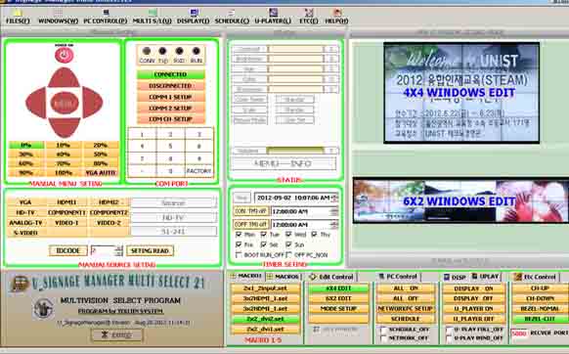Enable the SCHEDULE_OFF checkbox
Screen dimensions: 569x354
[x=383, y=330]
